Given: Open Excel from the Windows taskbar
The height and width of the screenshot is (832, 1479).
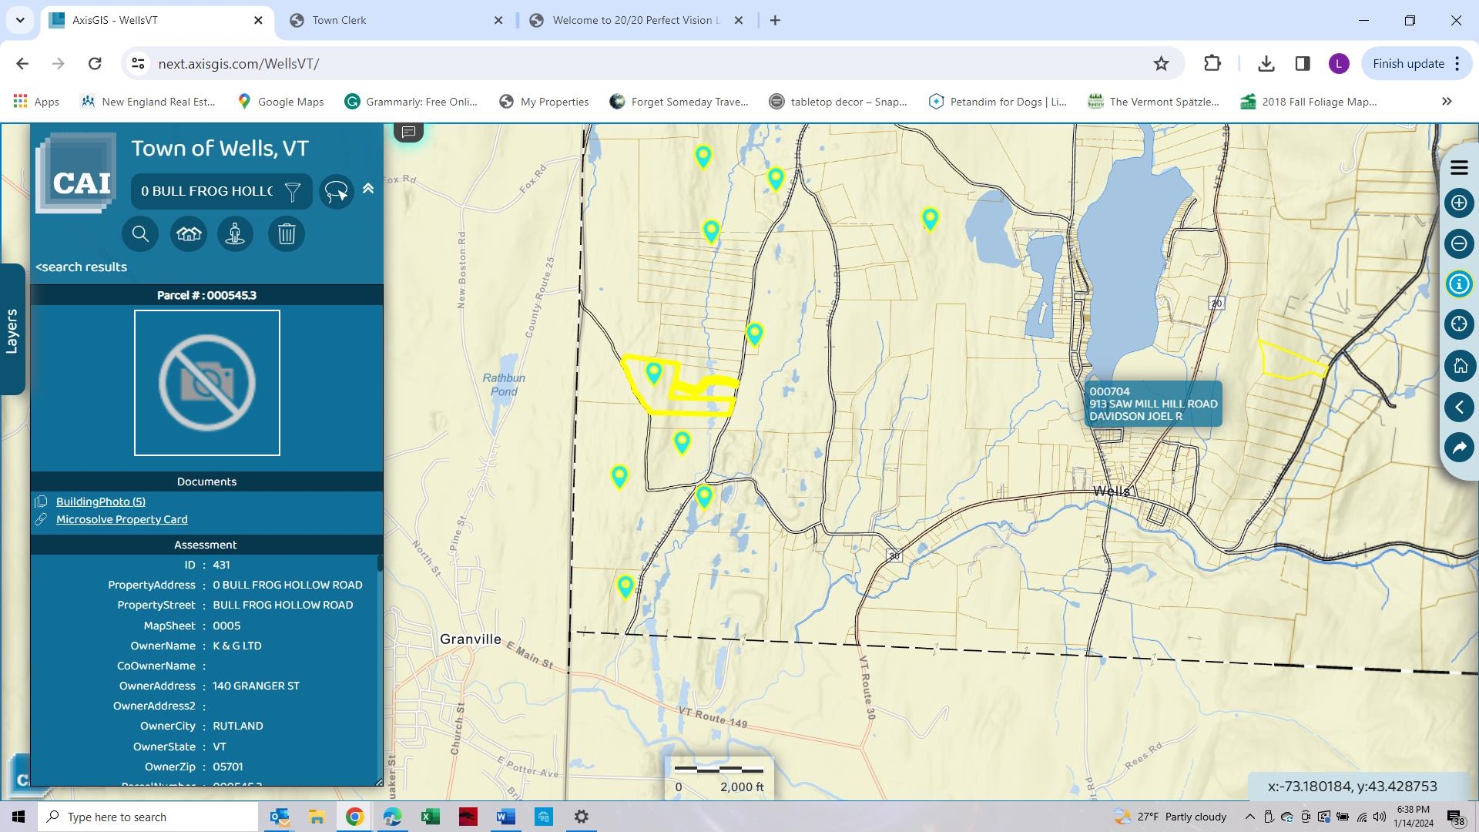Looking at the screenshot, I should 430,817.
